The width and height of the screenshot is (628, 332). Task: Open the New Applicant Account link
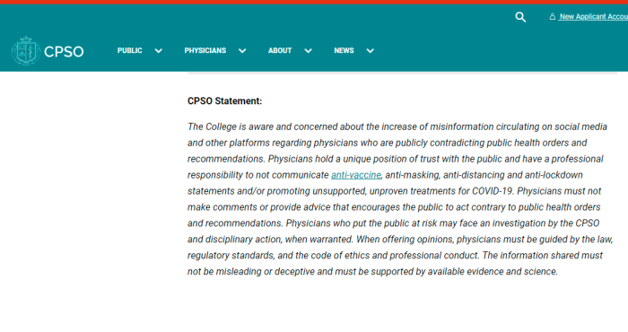[594, 16]
